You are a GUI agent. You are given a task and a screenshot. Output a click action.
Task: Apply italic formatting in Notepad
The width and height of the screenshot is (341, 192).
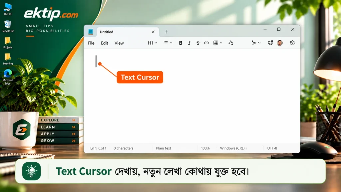189,43
